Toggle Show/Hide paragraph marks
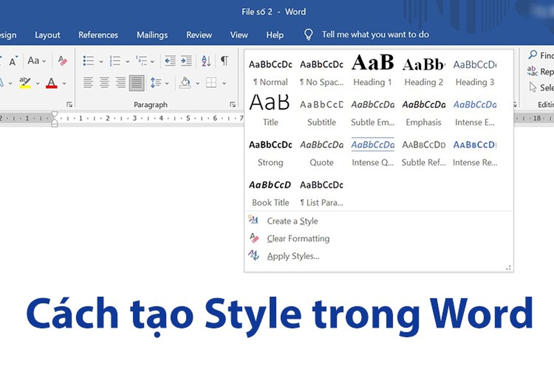554x369 pixels. point(224,61)
